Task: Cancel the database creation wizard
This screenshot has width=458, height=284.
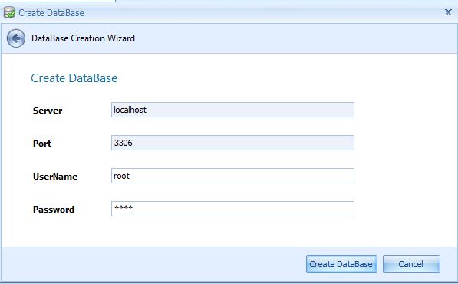Action: pyautogui.click(x=411, y=264)
